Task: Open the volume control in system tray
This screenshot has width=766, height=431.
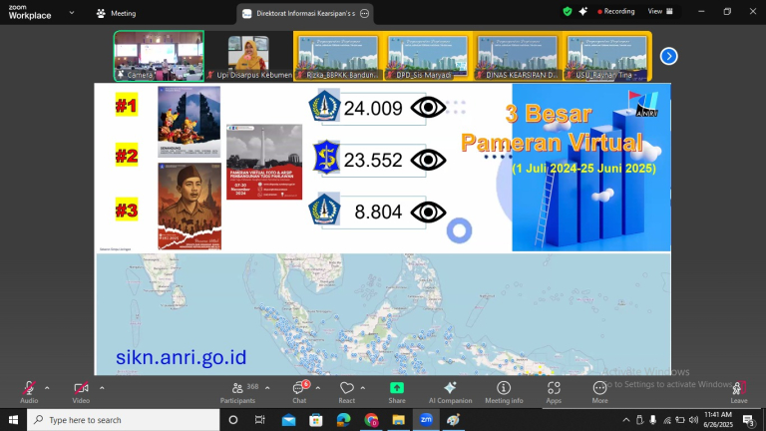Action: [693, 420]
